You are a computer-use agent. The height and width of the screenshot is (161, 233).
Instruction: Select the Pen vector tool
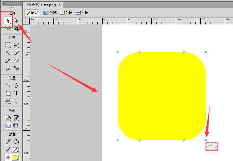pos(16,85)
